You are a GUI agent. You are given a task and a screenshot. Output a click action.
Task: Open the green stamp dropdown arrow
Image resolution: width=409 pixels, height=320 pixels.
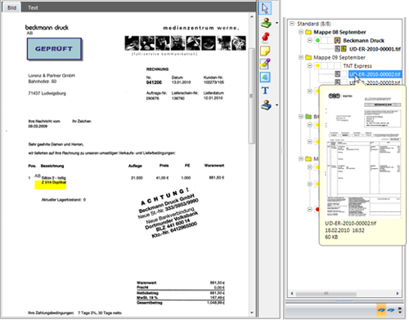pos(276,23)
